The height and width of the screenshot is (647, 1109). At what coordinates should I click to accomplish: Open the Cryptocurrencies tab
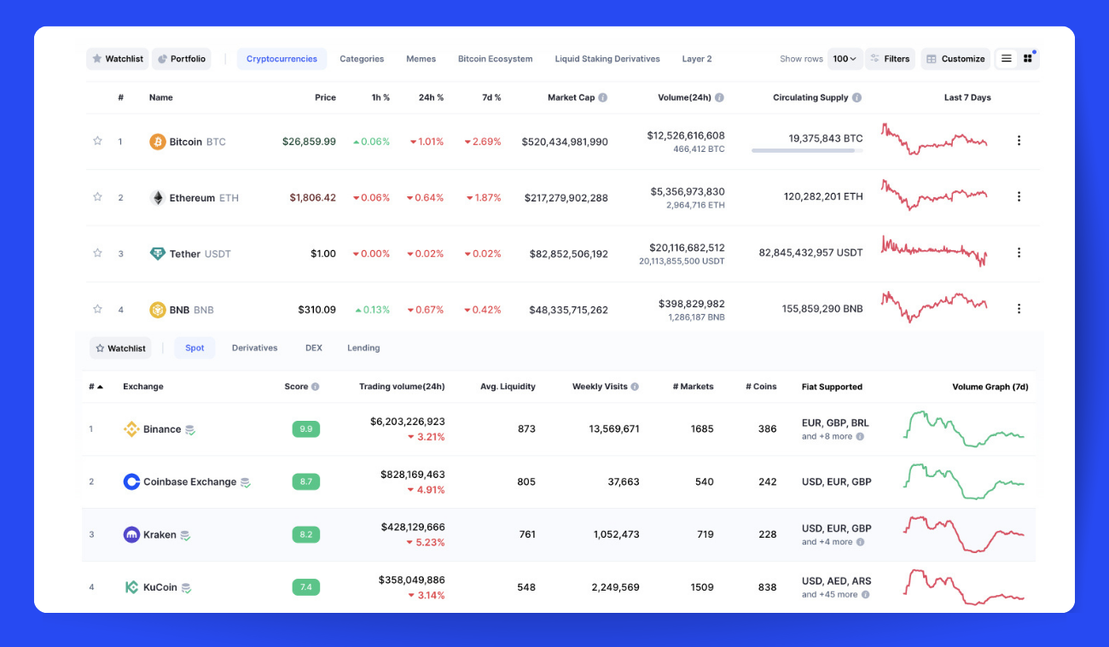pyautogui.click(x=282, y=59)
